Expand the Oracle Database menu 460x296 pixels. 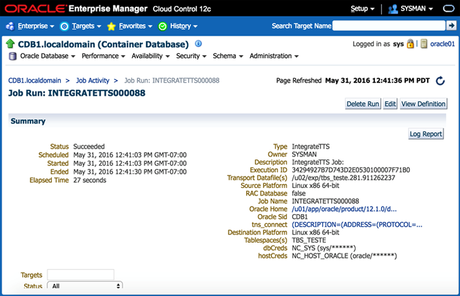(x=47, y=56)
